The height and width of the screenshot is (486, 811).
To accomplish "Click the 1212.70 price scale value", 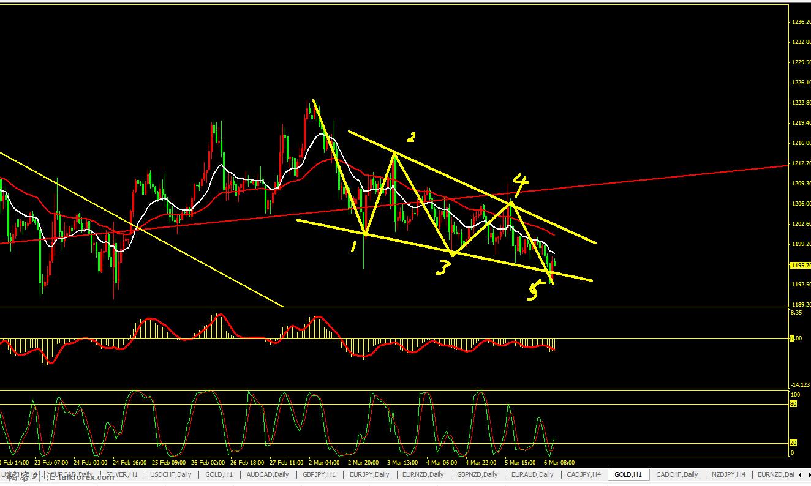I will point(801,163).
